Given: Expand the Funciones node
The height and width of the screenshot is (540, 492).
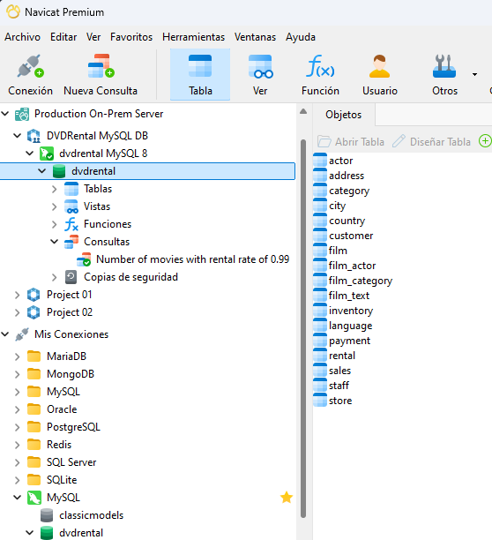Looking at the screenshot, I should point(54,224).
